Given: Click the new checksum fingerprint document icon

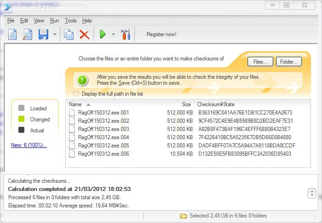Looking at the screenshot, I should click(x=12, y=34).
